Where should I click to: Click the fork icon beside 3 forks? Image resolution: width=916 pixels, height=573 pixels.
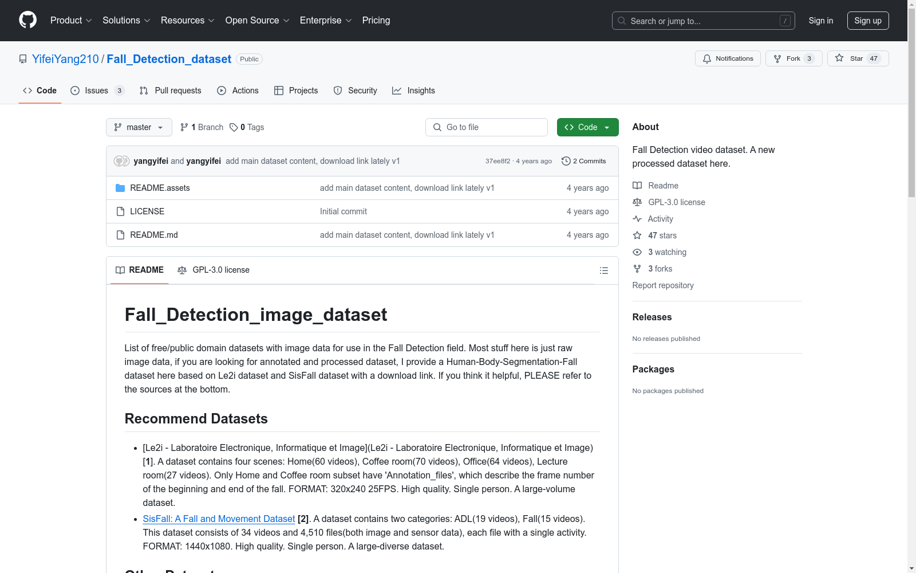point(637,269)
